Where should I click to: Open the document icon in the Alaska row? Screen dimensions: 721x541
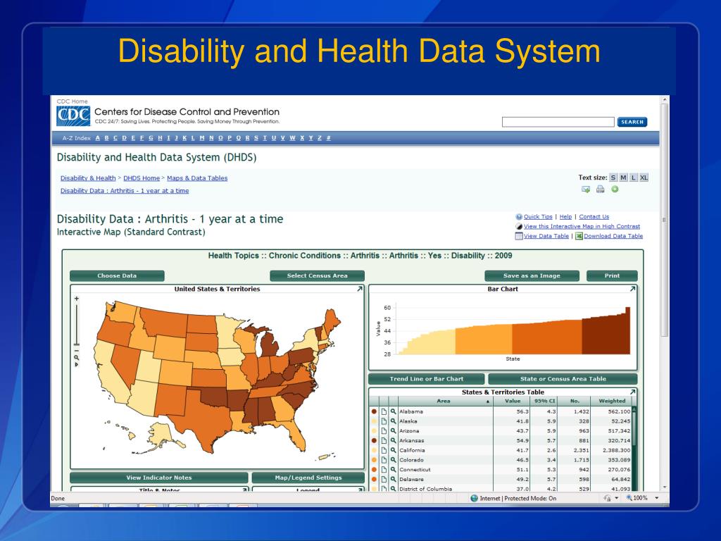(x=384, y=421)
